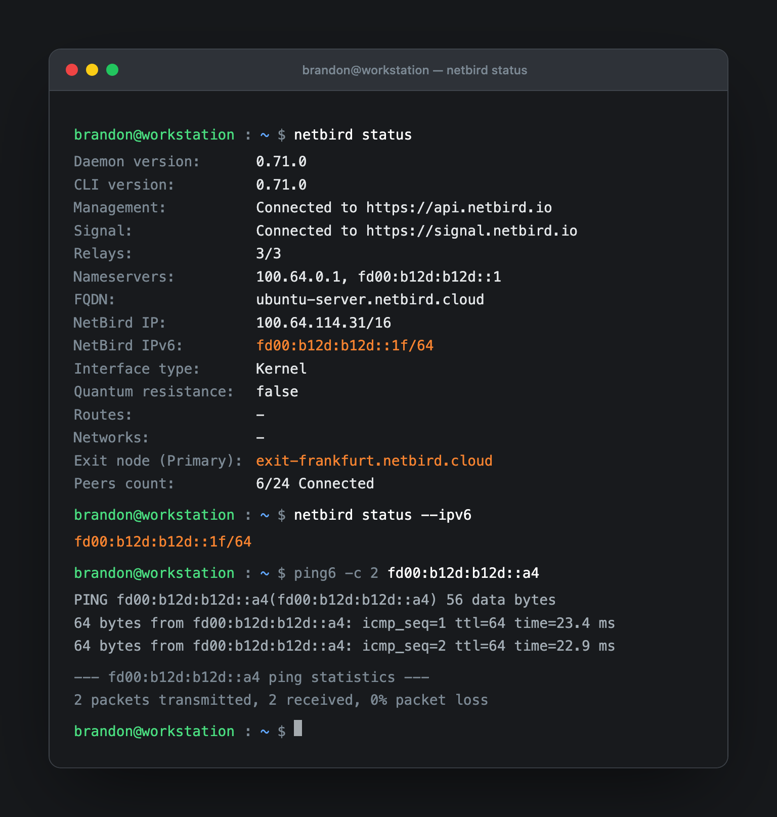Click the '0% packet loss' summary line

tap(281, 700)
